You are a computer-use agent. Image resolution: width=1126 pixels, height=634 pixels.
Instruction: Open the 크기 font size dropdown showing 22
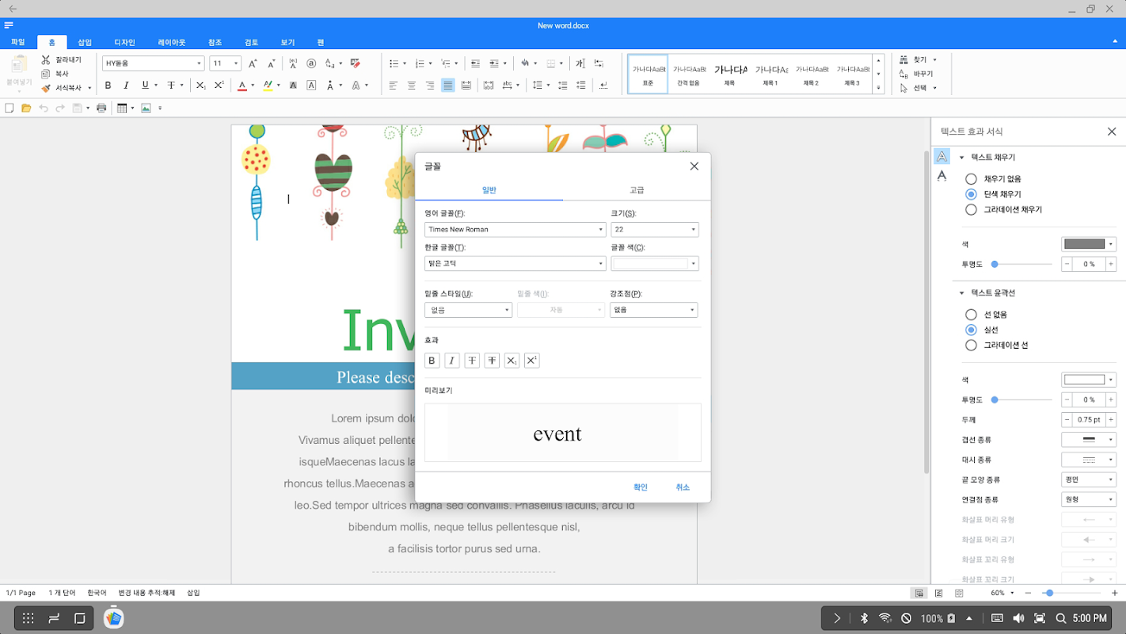click(x=654, y=230)
